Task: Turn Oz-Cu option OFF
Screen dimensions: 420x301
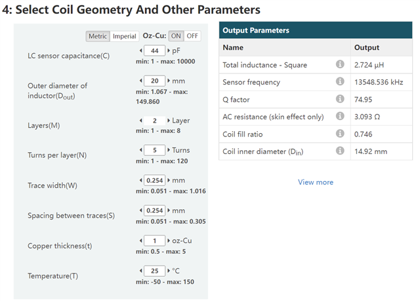Action: 192,36
